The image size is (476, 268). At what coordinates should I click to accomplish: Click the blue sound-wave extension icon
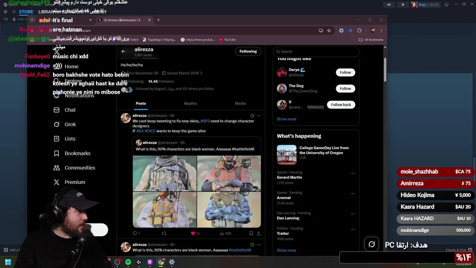[350, 31]
